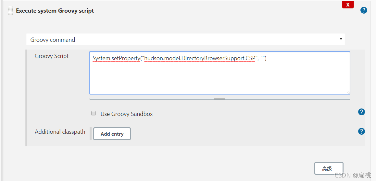Click inside the Groovy Script text area

[x=219, y=73]
